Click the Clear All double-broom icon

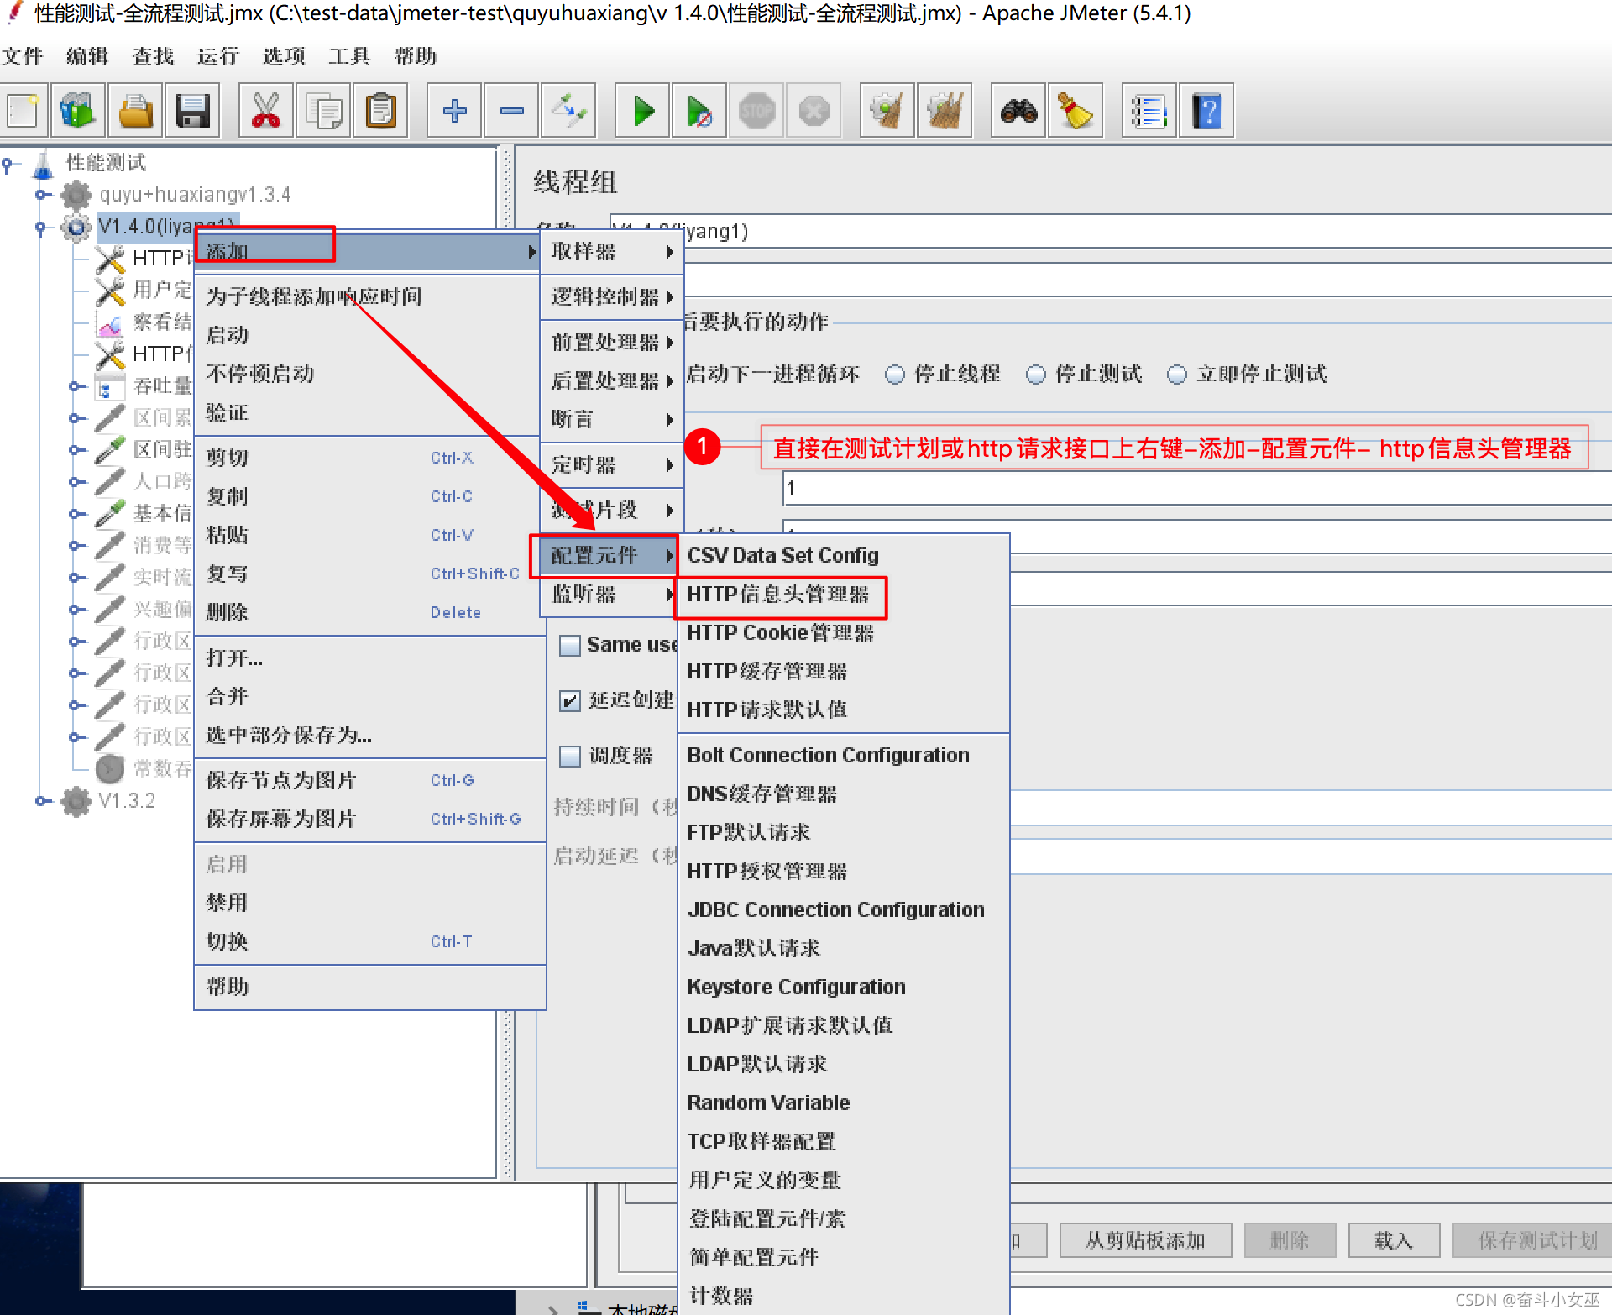[945, 110]
